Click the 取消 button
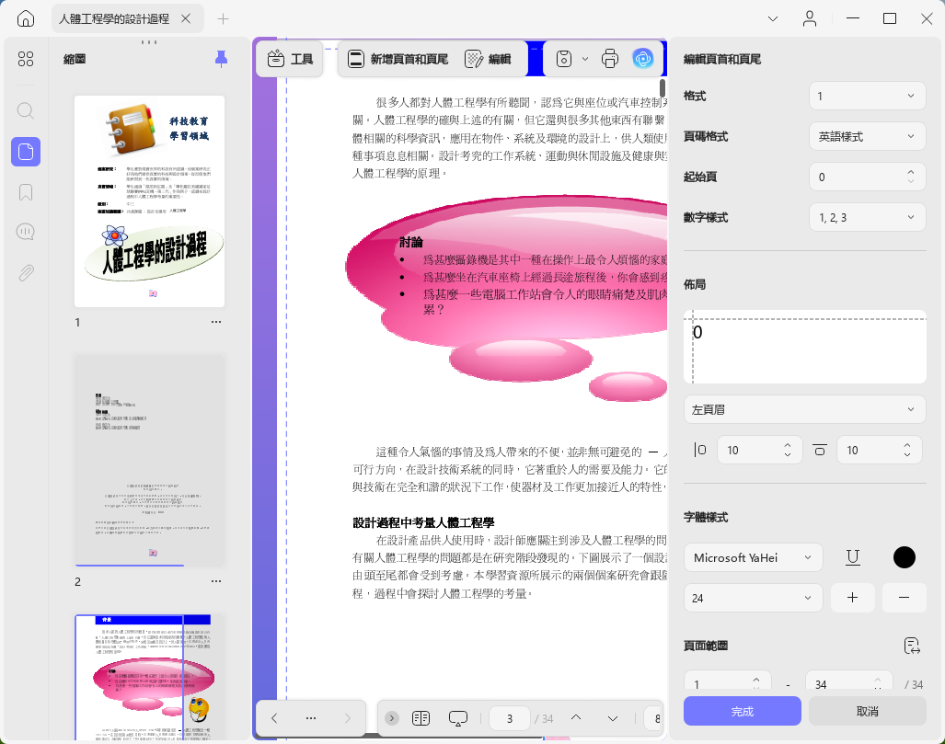The height and width of the screenshot is (744, 945). pyautogui.click(x=868, y=712)
